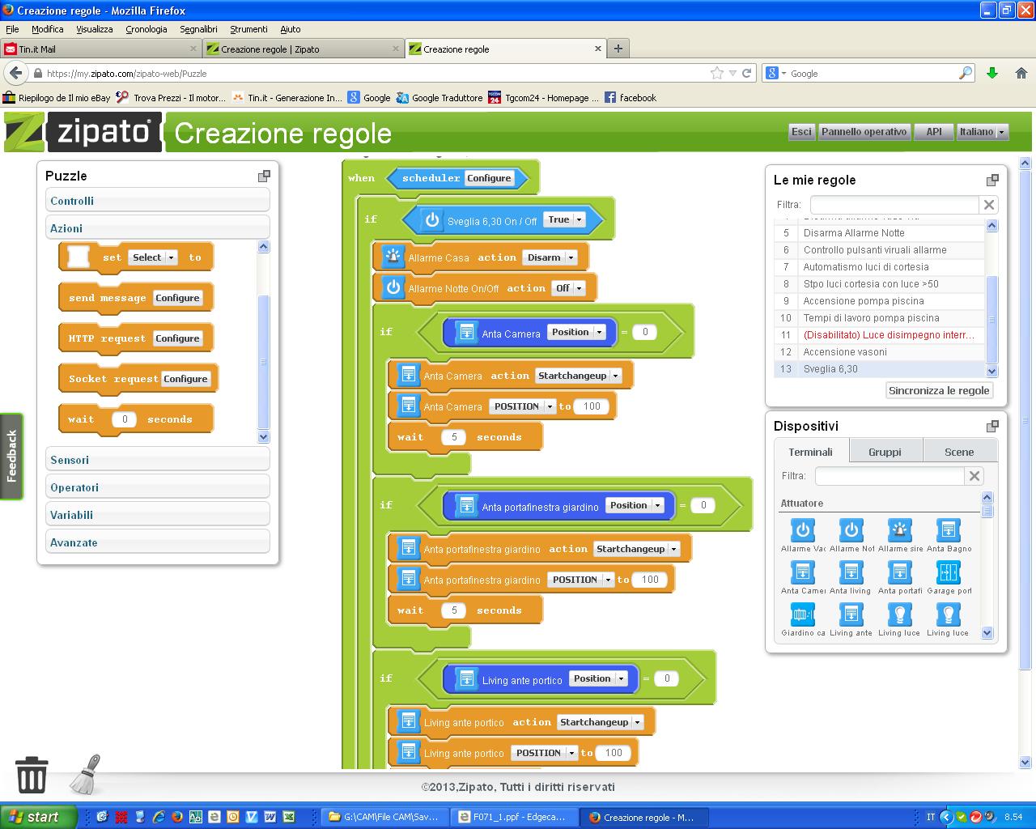Click the trash can icon
The image size is (1036, 829).
(x=32, y=775)
